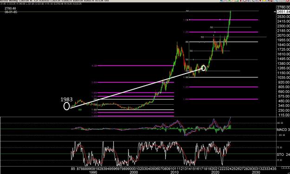
Task: Click the 25.00 level in stochastic pane
Action: (x=279, y=160)
